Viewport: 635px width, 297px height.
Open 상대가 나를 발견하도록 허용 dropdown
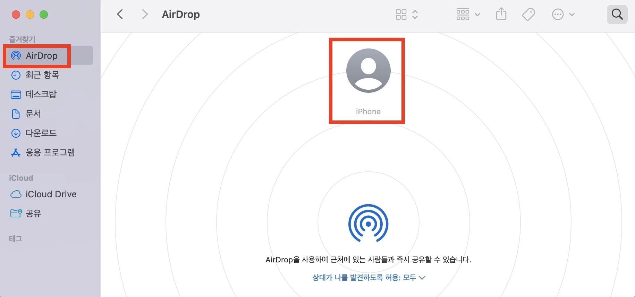[369, 278]
